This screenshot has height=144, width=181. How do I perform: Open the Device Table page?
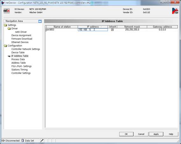(x=18, y=52)
